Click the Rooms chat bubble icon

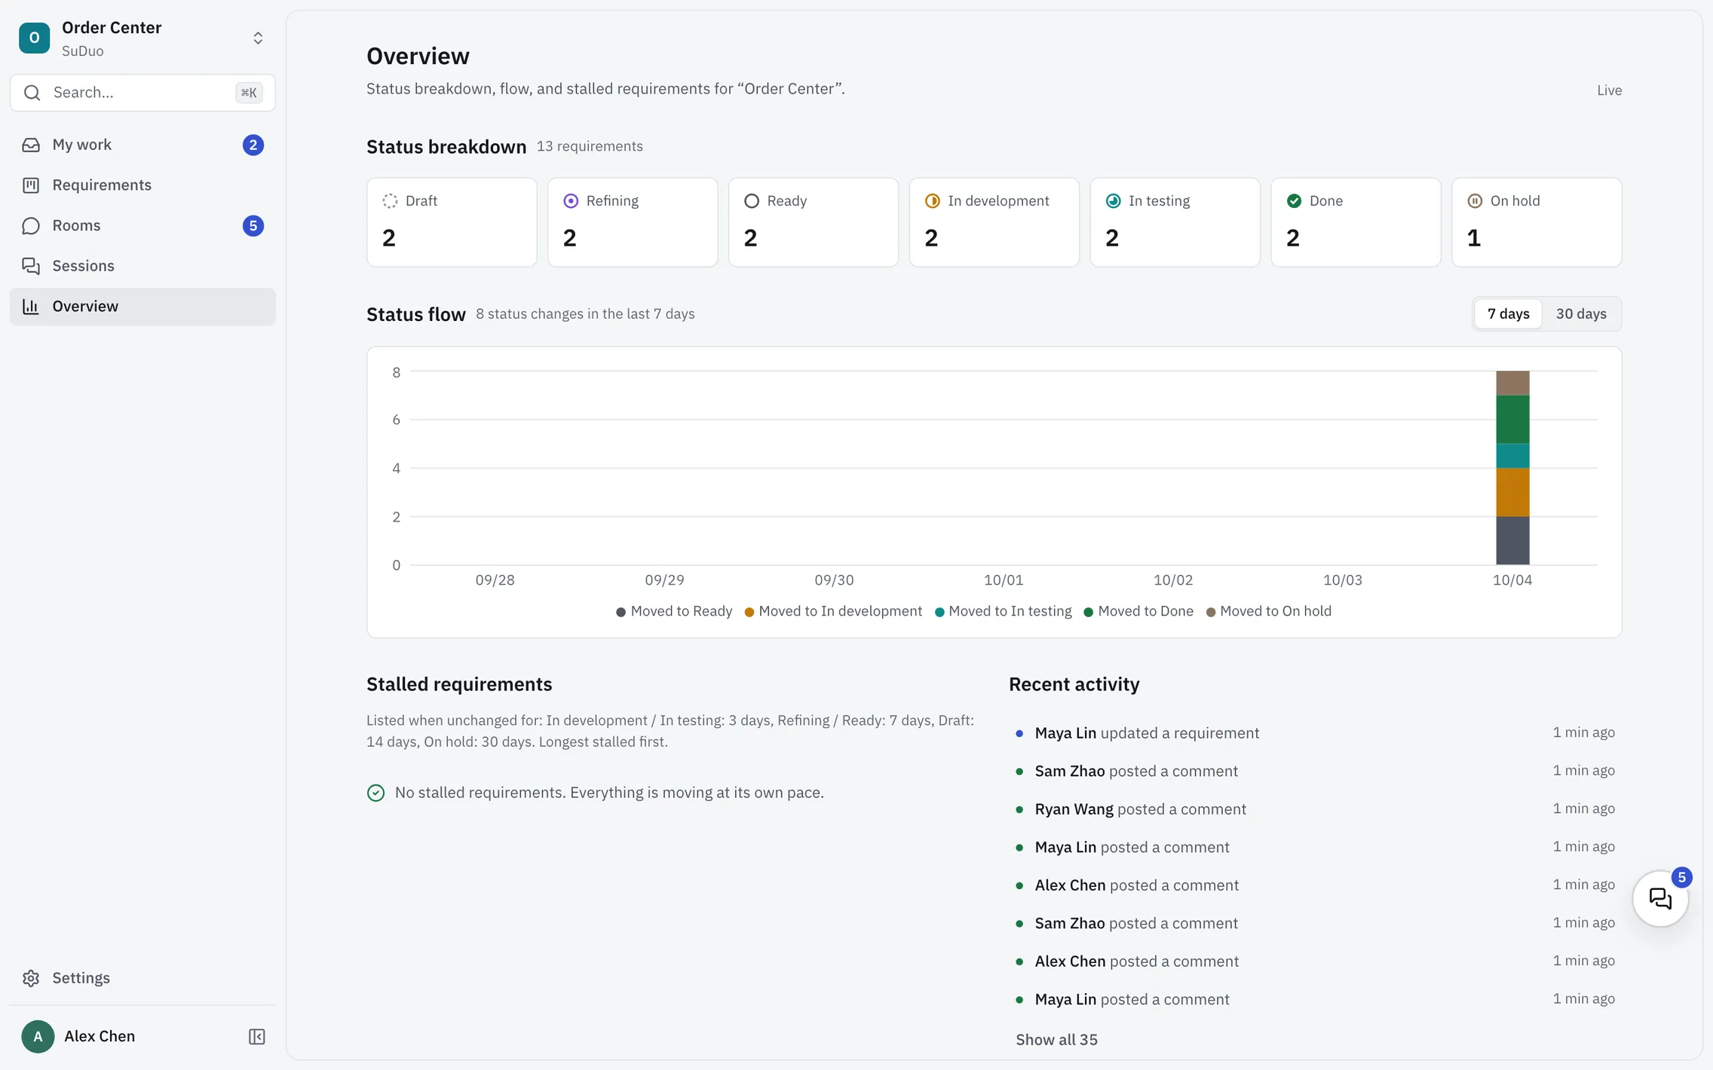31,226
